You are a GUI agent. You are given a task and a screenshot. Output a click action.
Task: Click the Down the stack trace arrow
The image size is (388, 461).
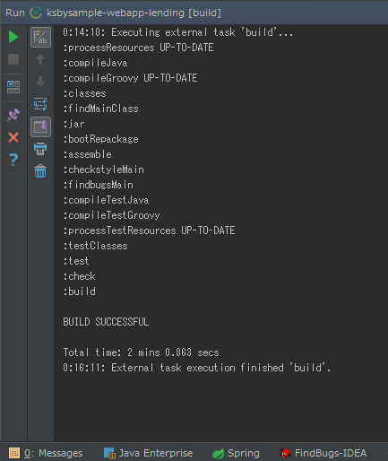point(40,82)
